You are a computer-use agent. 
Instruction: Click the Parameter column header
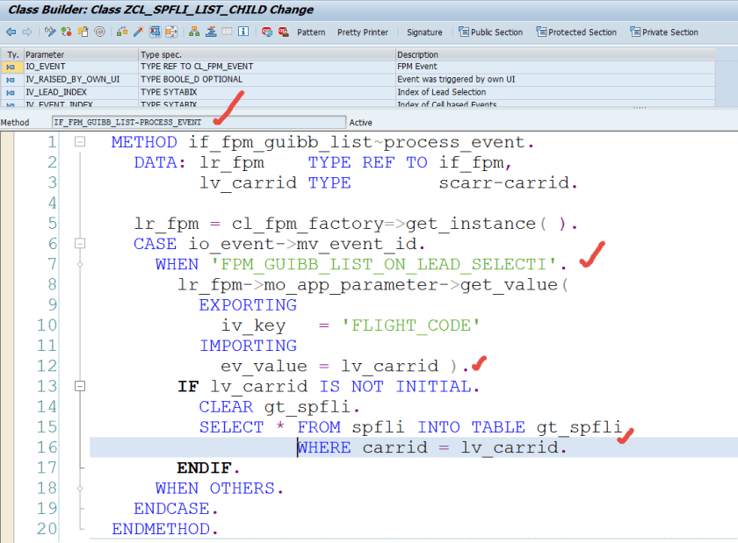click(81, 54)
